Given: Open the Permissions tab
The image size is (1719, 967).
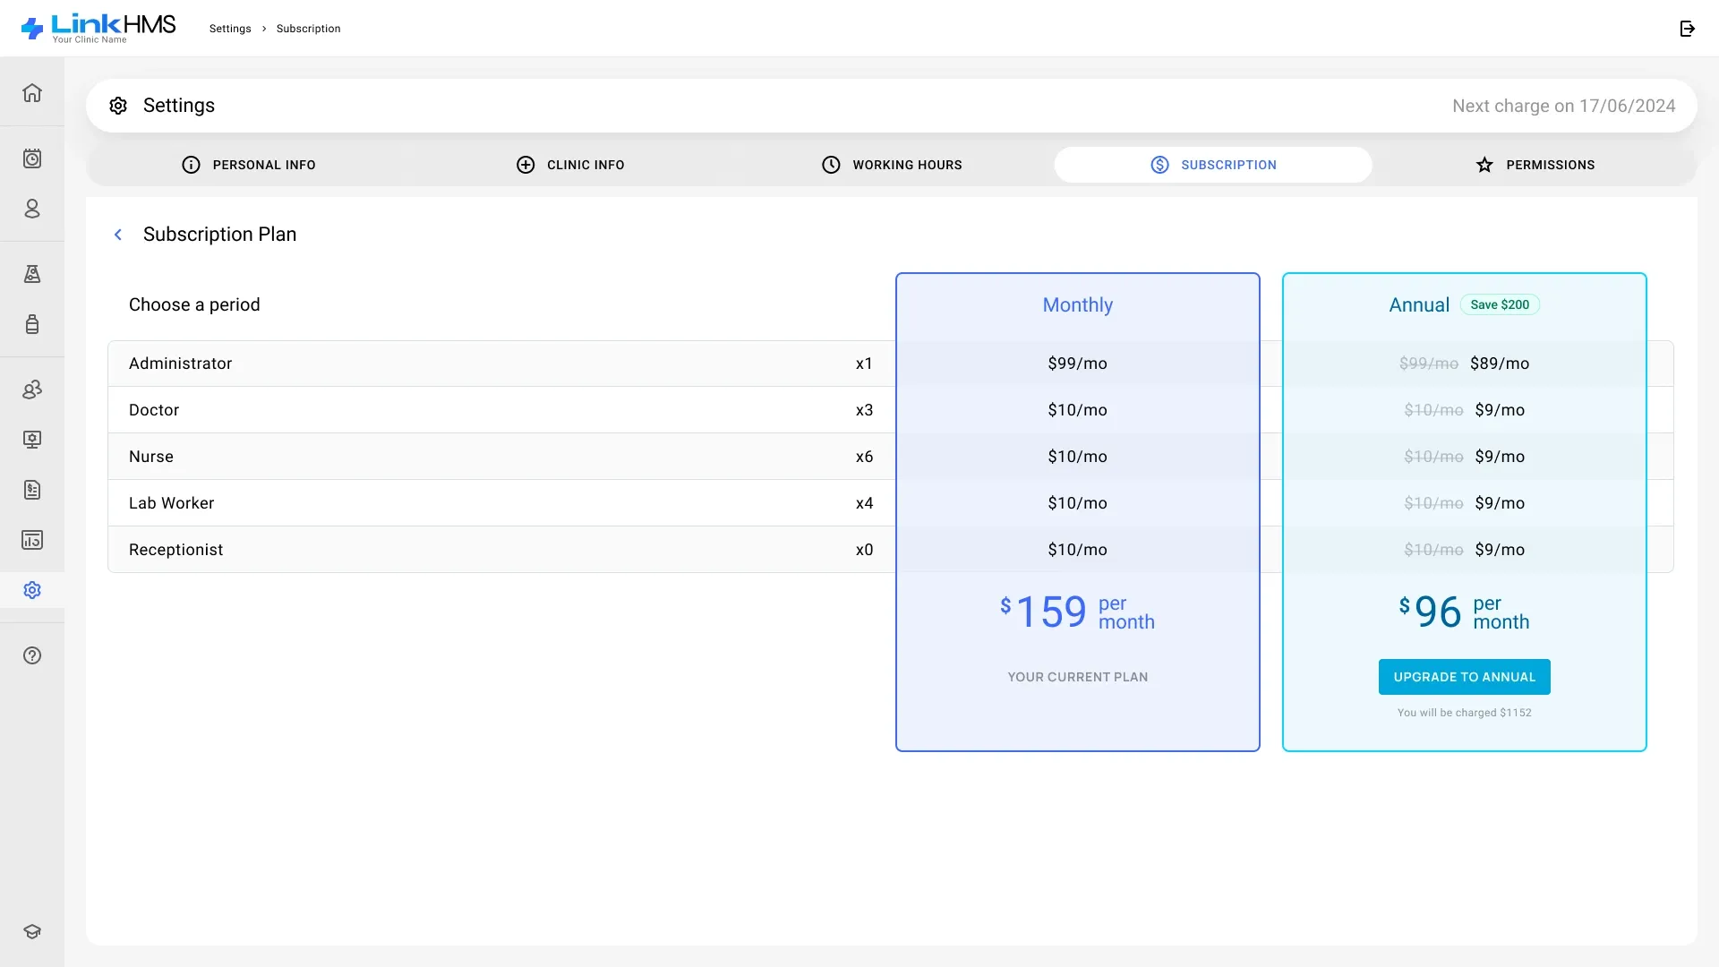Looking at the screenshot, I should [x=1535, y=165].
